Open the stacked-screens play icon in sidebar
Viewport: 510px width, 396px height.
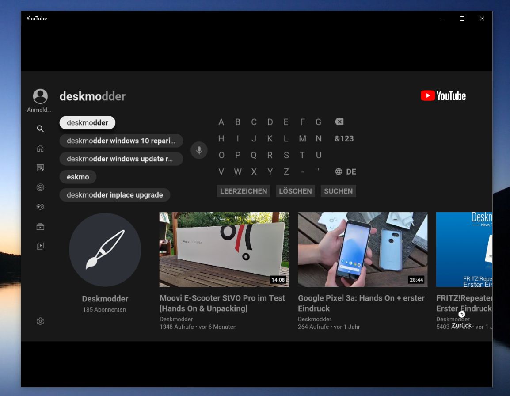[x=40, y=226]
